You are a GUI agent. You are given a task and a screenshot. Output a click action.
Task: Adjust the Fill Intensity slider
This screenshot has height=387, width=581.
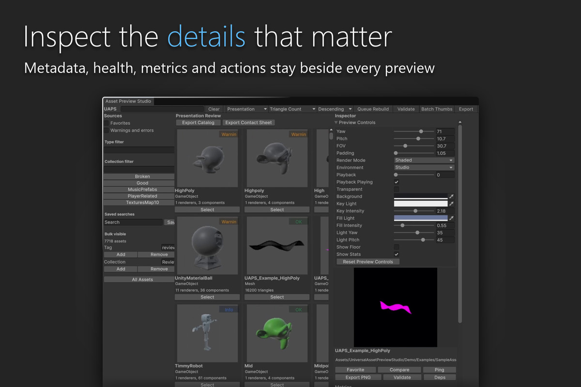coord(413,225)
